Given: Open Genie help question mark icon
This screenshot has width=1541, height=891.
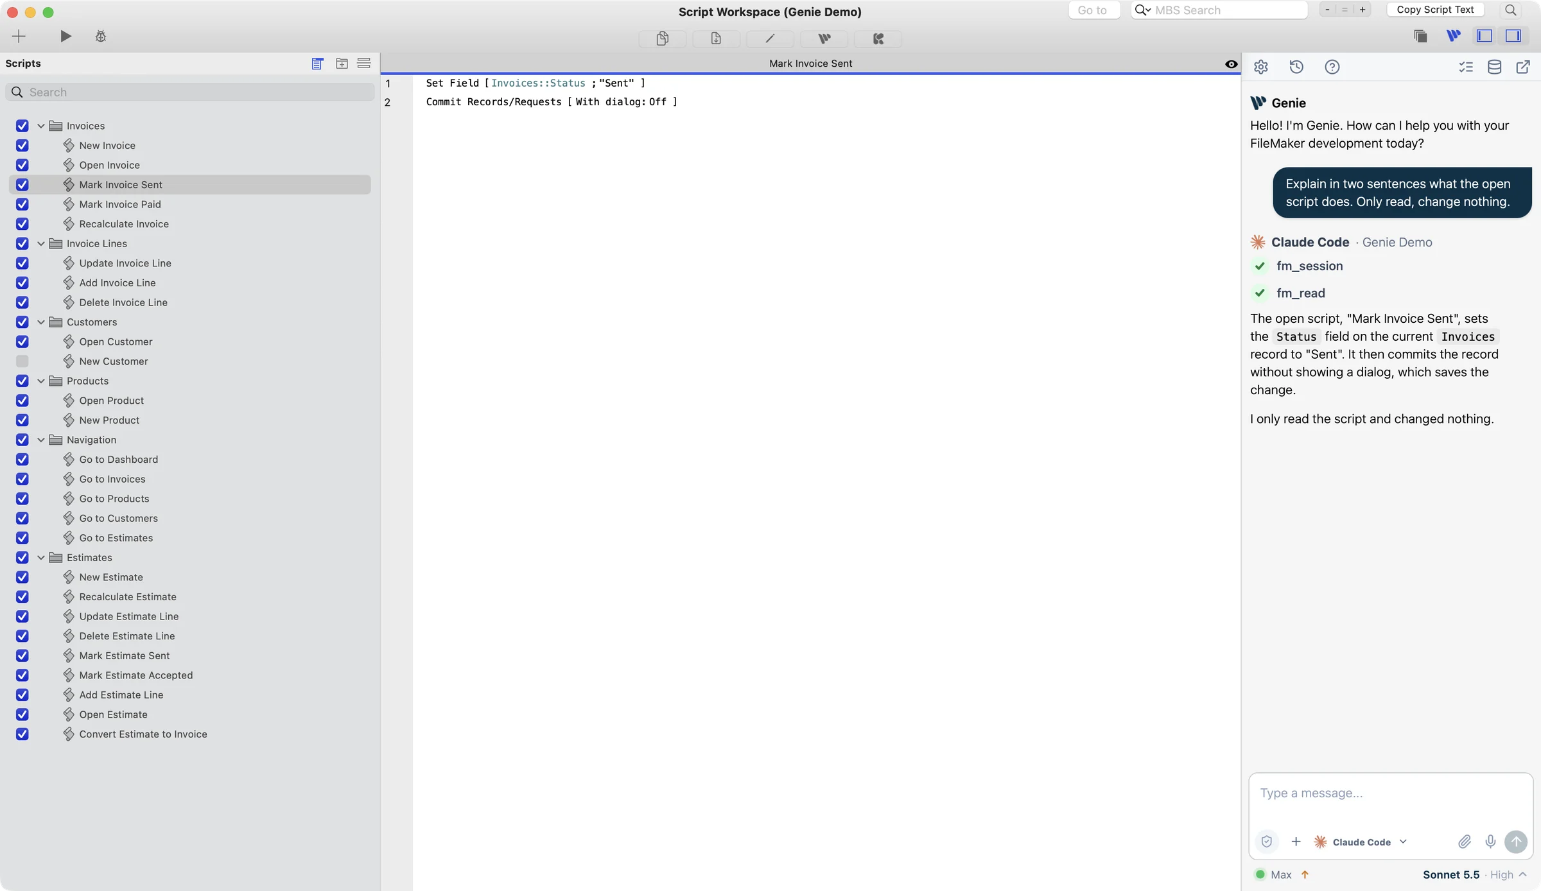Looking at the screenshot, I should tap(1332, 67).
